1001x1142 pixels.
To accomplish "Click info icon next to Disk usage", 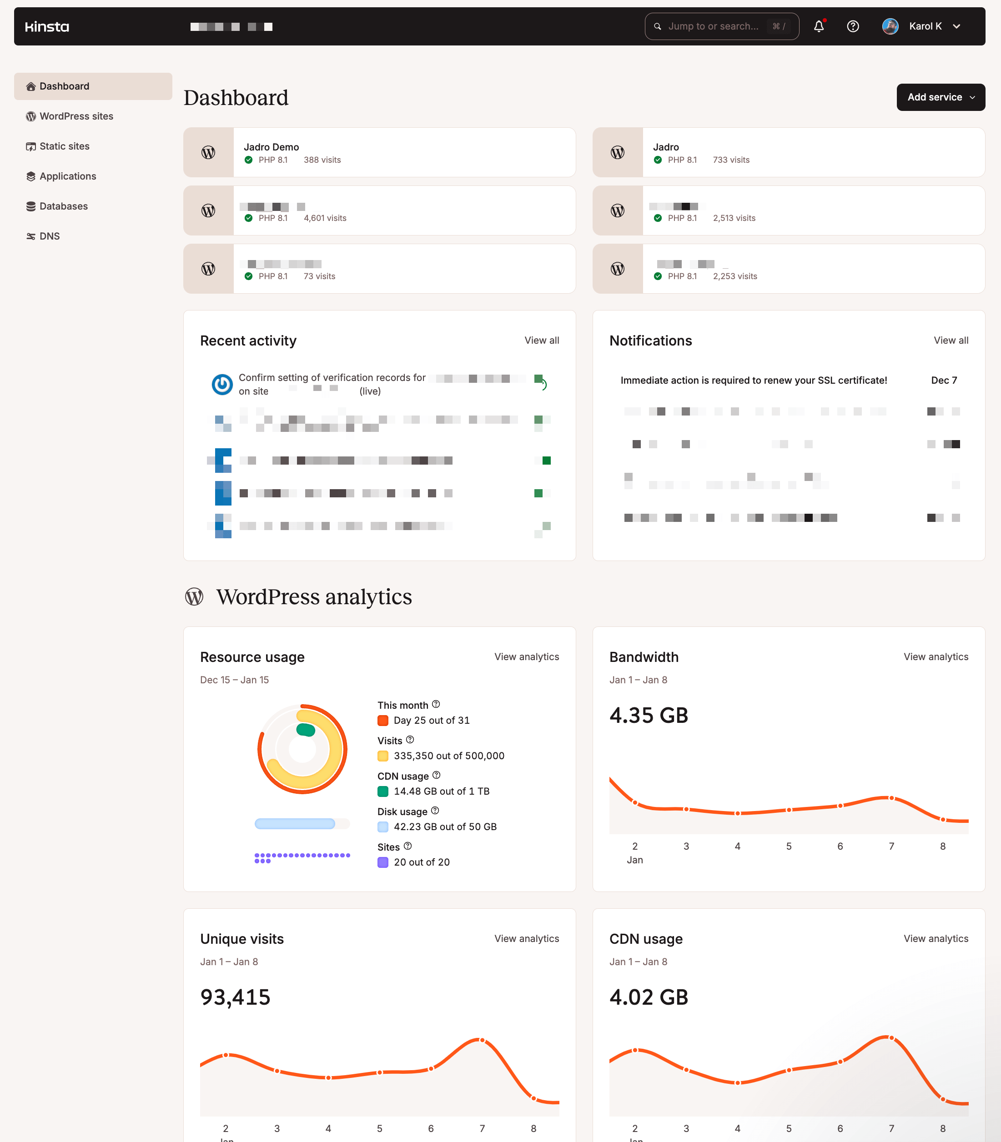I will (435, 810).
